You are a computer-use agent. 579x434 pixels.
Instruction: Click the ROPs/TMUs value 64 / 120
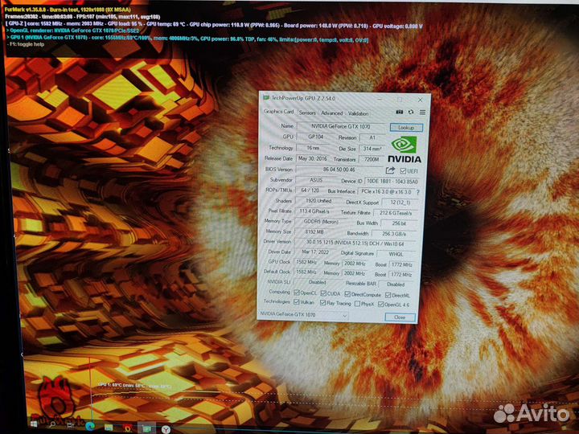310,190
